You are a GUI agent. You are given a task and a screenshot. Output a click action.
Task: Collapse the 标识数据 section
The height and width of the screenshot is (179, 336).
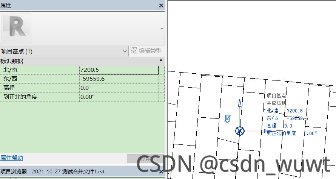click(161, 60)
